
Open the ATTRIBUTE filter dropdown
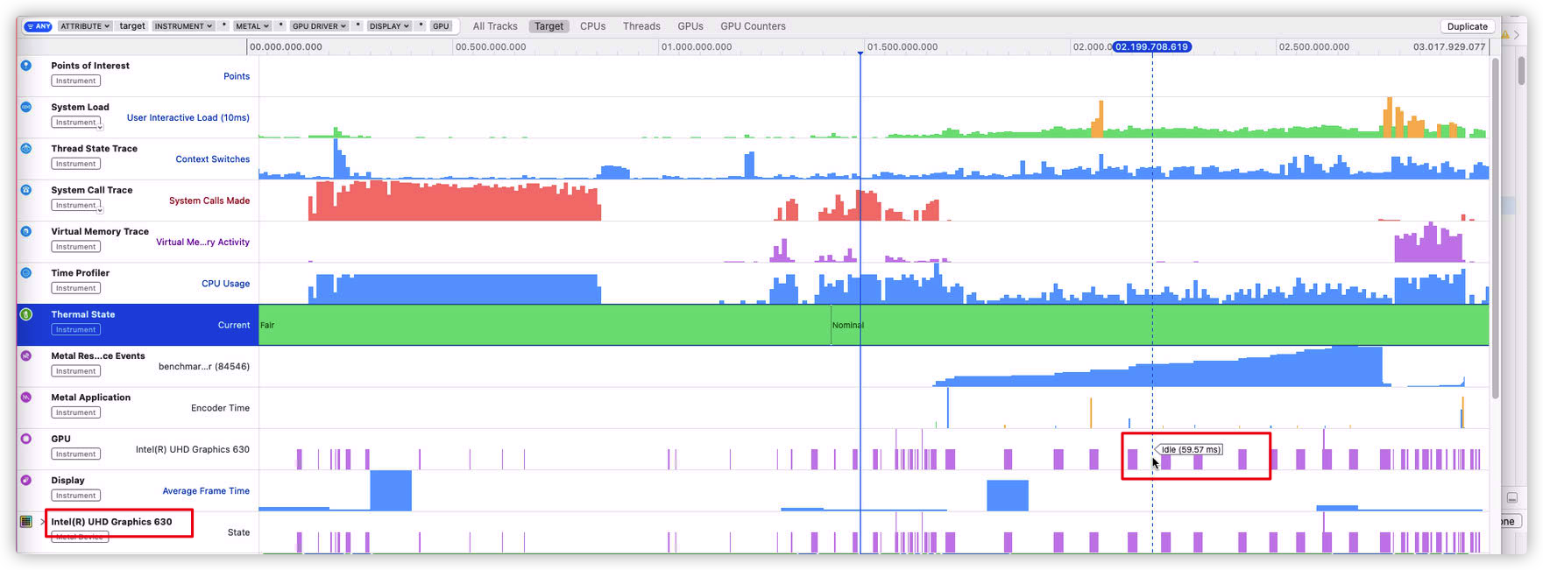[85, 26]
